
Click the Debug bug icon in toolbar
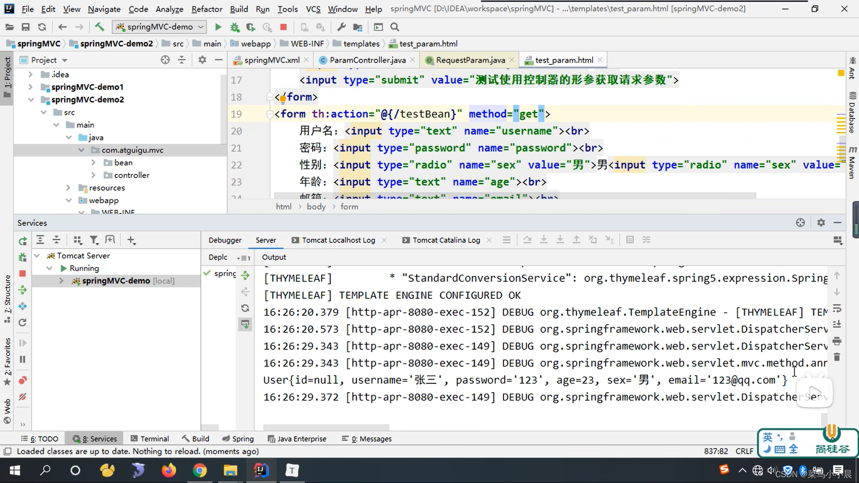click(234, 27)
